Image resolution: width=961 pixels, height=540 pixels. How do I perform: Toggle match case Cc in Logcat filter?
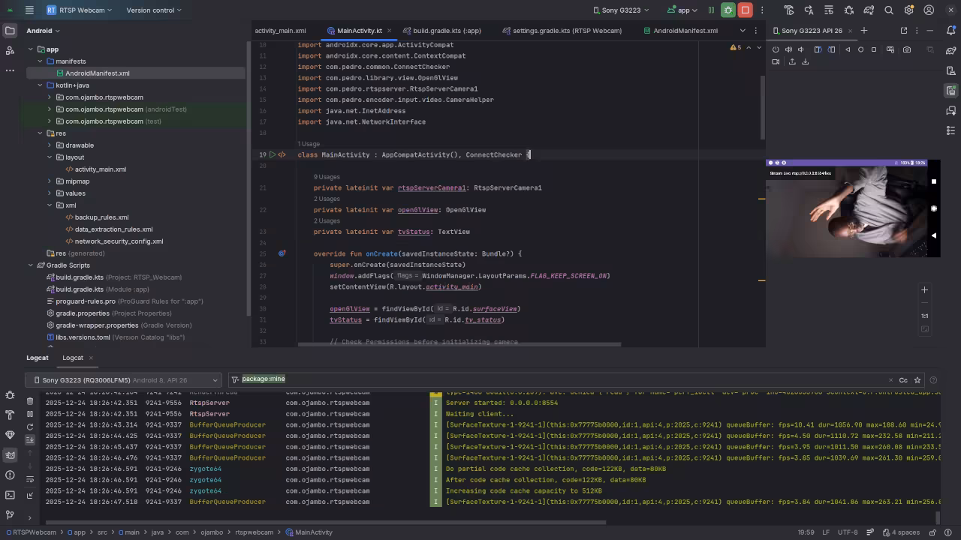point(903,380)
